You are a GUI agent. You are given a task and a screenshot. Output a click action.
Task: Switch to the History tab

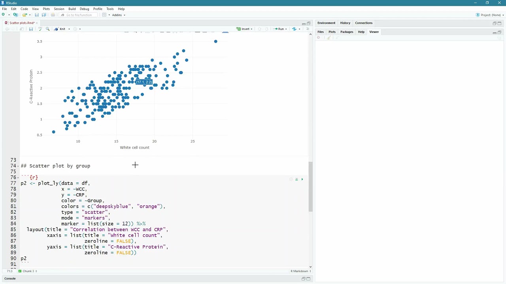click(345, 23)
